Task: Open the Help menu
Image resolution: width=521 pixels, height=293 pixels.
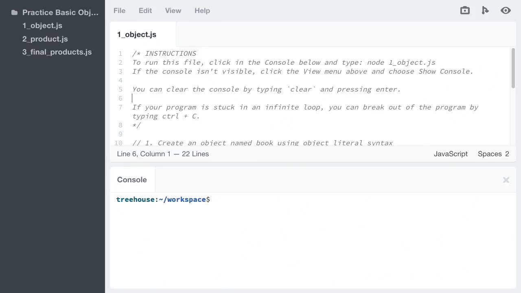Action: 202,11
